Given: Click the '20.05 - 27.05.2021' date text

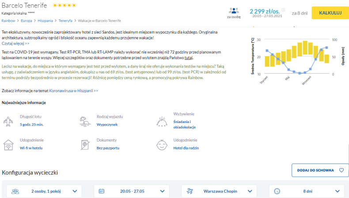Looking at the screenshot, I should (x=267, y=16).
